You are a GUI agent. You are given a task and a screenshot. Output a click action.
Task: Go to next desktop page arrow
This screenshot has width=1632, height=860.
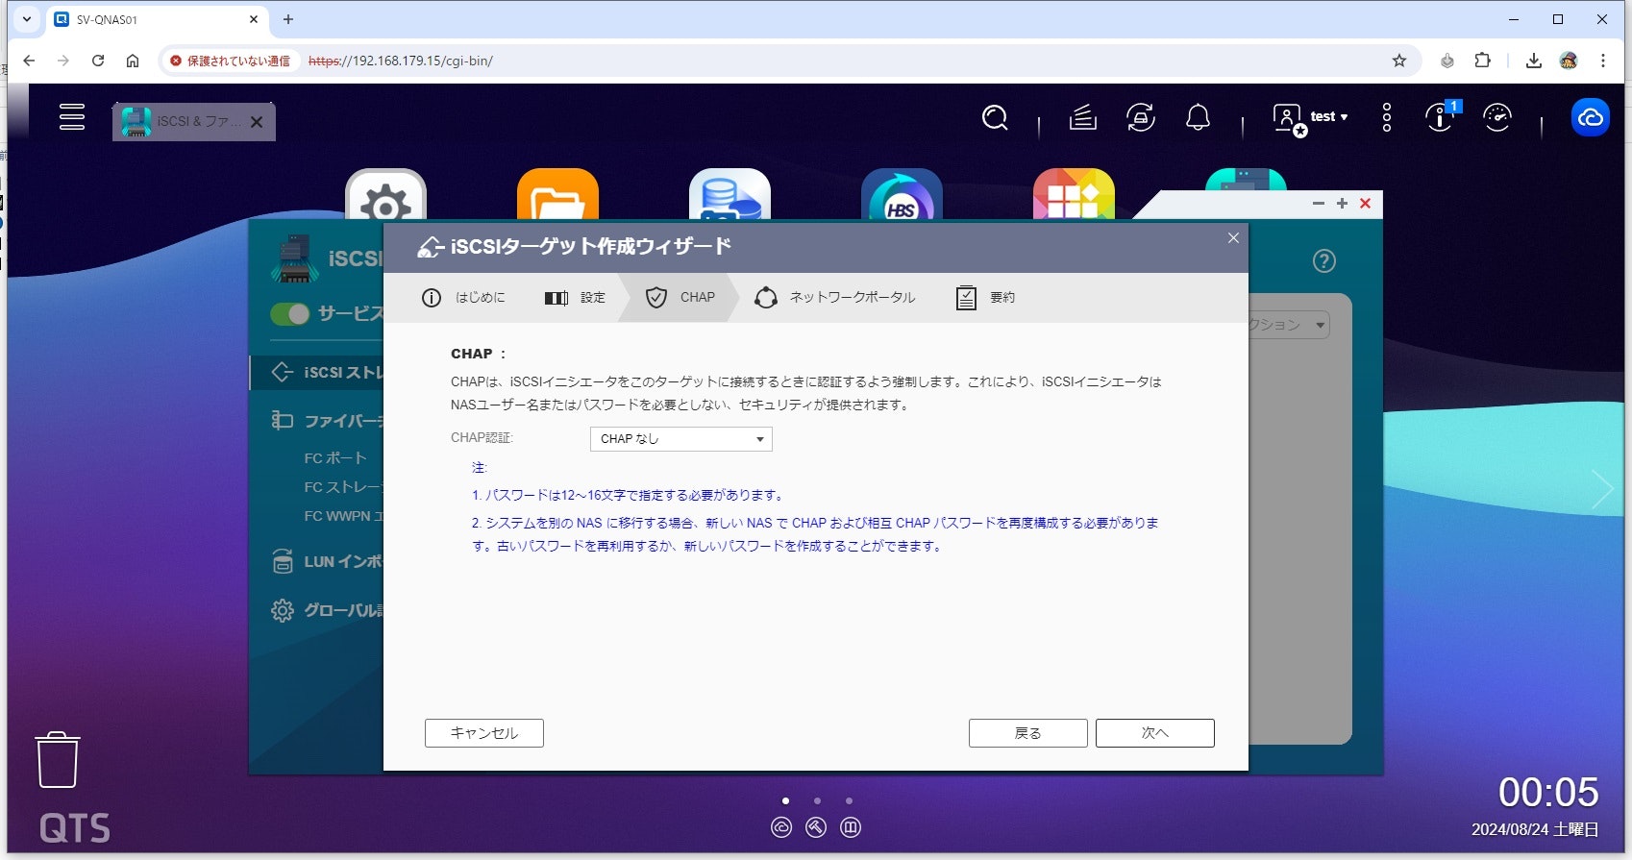(x=1602, y=489)
